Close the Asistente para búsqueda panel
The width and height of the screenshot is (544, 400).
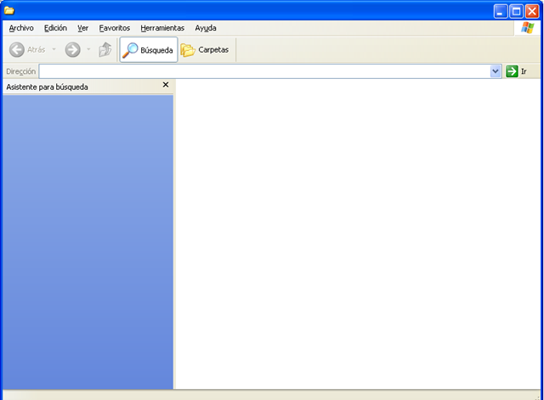coord(166,85)
